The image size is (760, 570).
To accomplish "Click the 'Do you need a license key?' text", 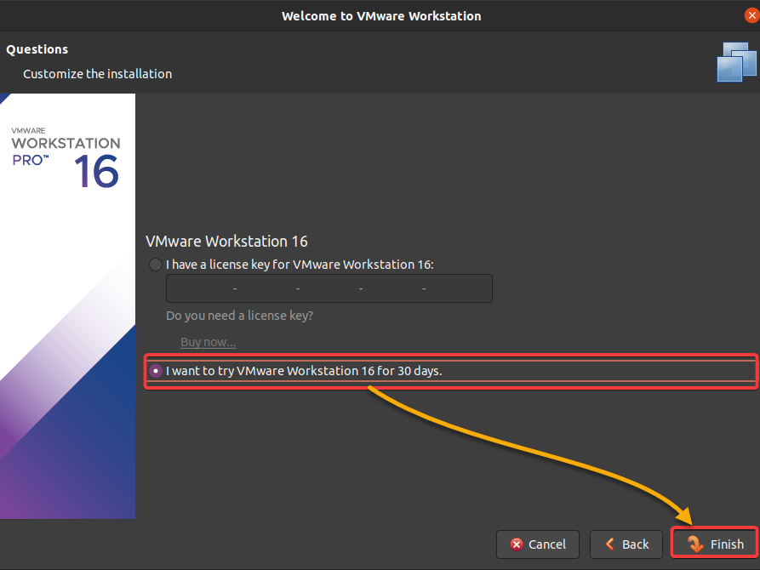I will (x=239, y=316).
